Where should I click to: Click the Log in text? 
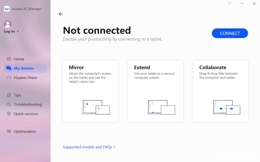[x=9, y=31]
